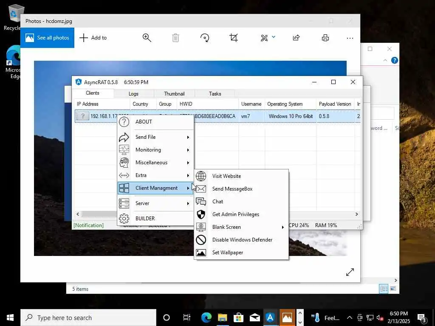Click Add to in Photos

93,38
